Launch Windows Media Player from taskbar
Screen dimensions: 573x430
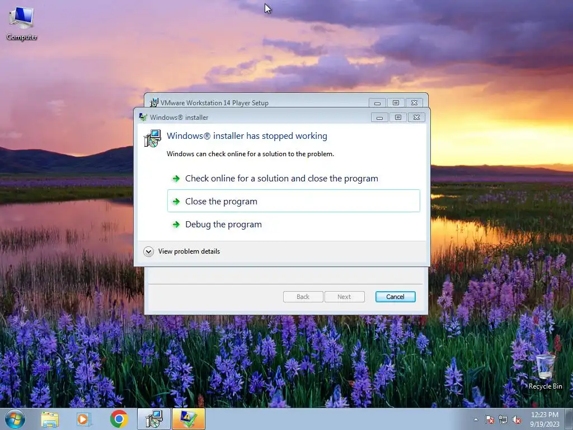(83, 419)
